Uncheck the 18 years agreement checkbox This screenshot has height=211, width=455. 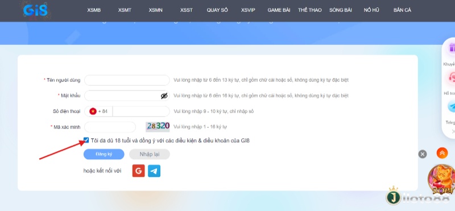click(x=86, y=140)
